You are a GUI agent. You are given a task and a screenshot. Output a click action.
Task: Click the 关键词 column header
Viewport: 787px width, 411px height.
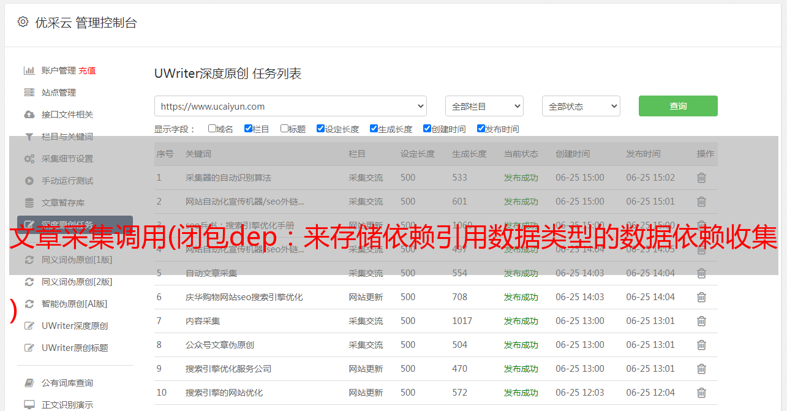198,154
